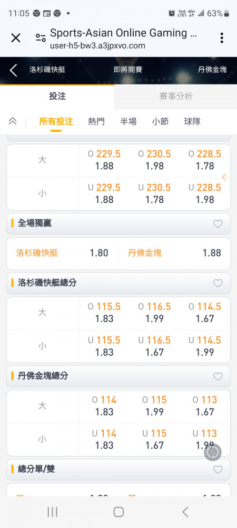
Task: Favorite the 總分單/雙 market heart
Action: tap(218, 469)
